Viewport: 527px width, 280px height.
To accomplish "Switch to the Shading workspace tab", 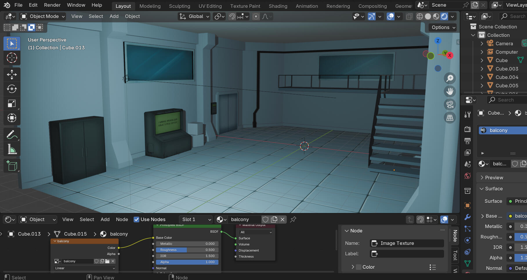I will click(x=278, y=6).
